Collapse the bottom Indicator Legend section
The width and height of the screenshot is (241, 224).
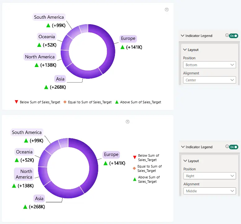coord(183,147)
